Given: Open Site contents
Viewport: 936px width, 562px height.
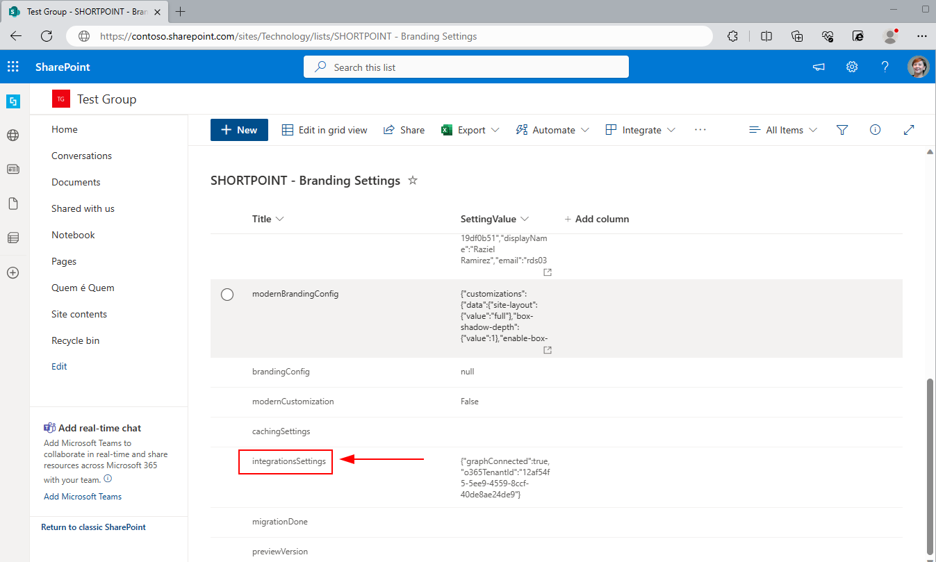Looking at the screenshot, I should [79, 314].
